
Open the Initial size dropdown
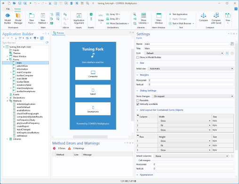191,69
